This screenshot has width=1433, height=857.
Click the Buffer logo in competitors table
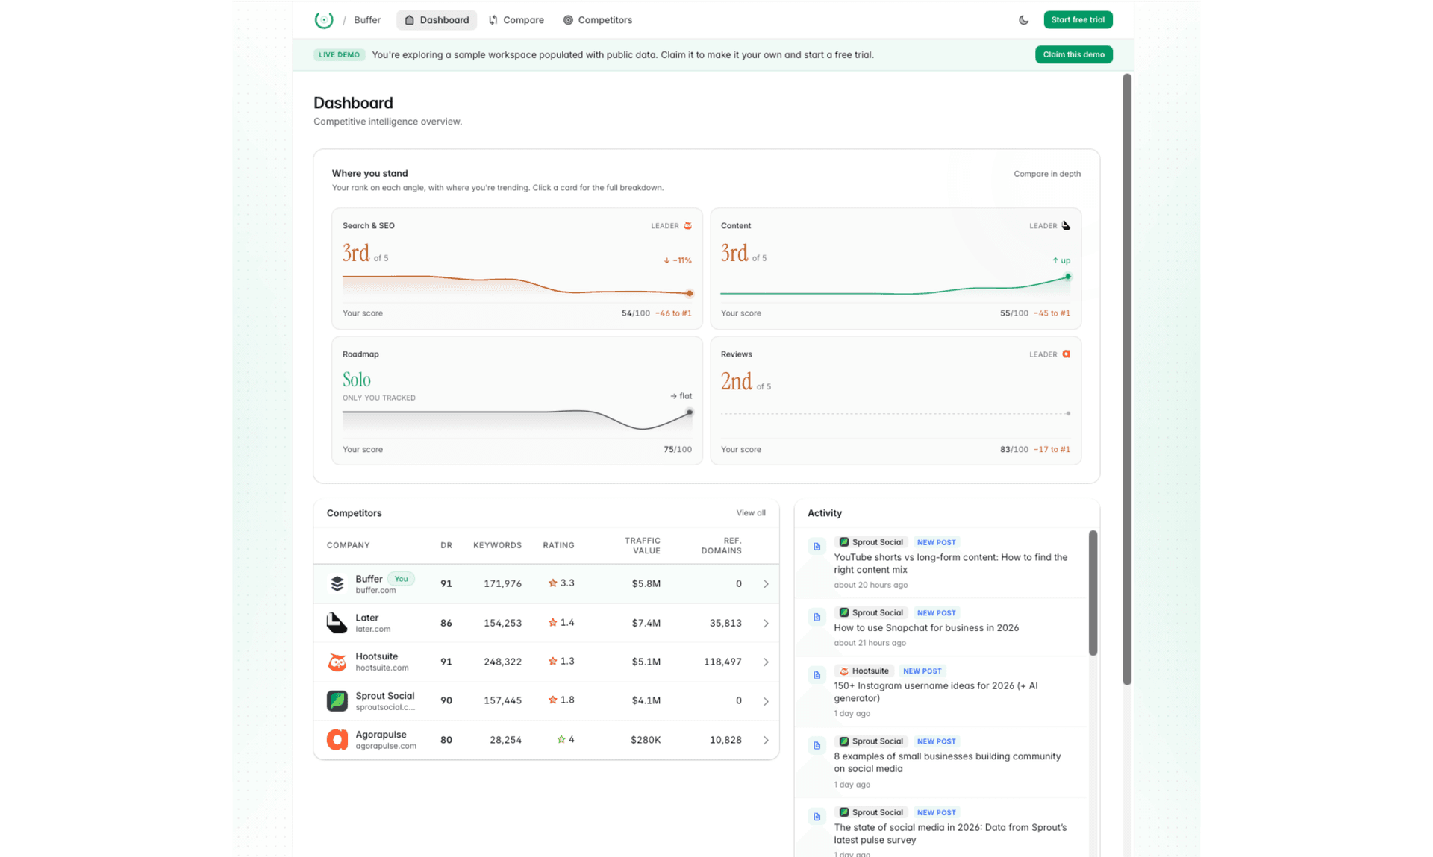click(337, 584)
